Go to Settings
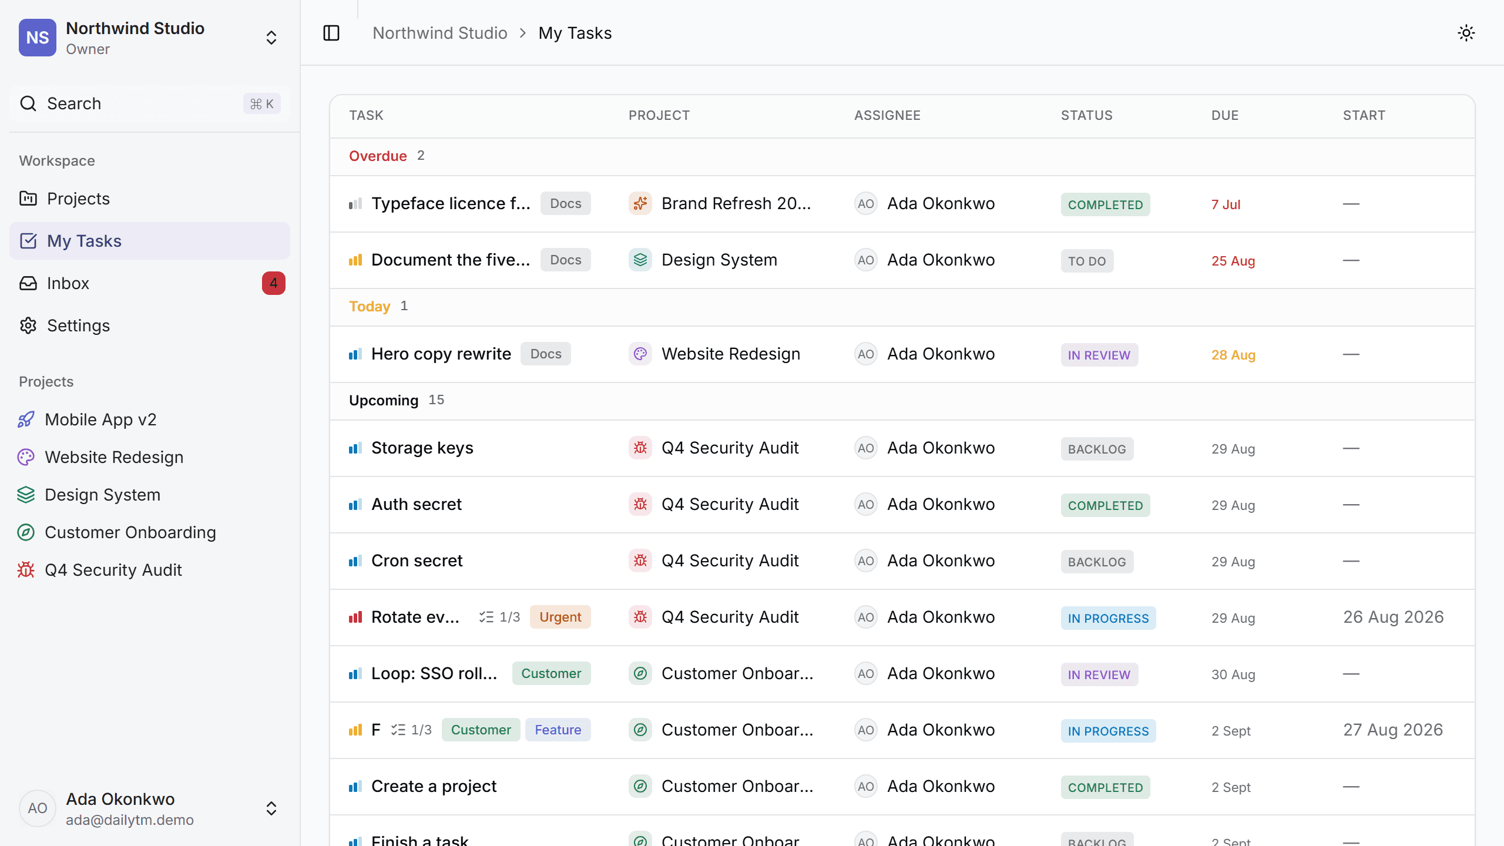The width and height of the screenshot is (1504, 846). [x=150, y=325]
